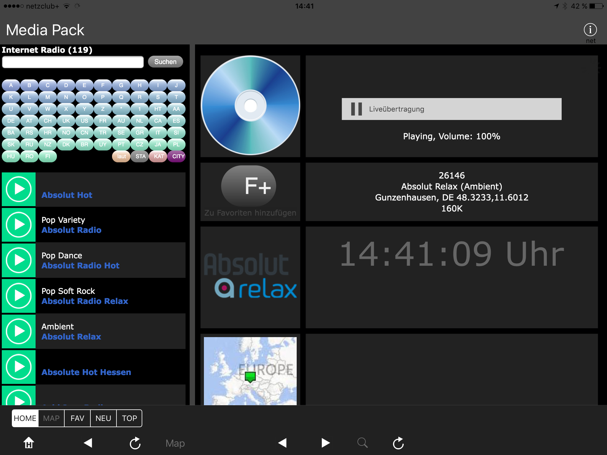607x455 pixels.
Task: Switch to the TOP tab
Action: [x=130, y=418]
